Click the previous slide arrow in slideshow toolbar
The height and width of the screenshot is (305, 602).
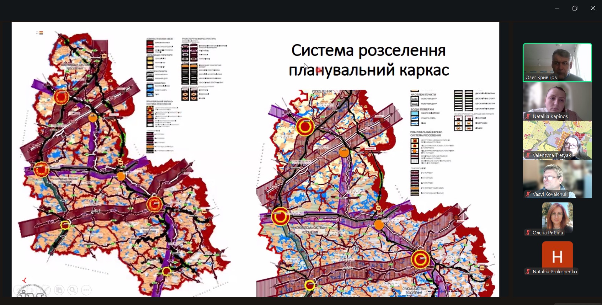coord(18,290)
